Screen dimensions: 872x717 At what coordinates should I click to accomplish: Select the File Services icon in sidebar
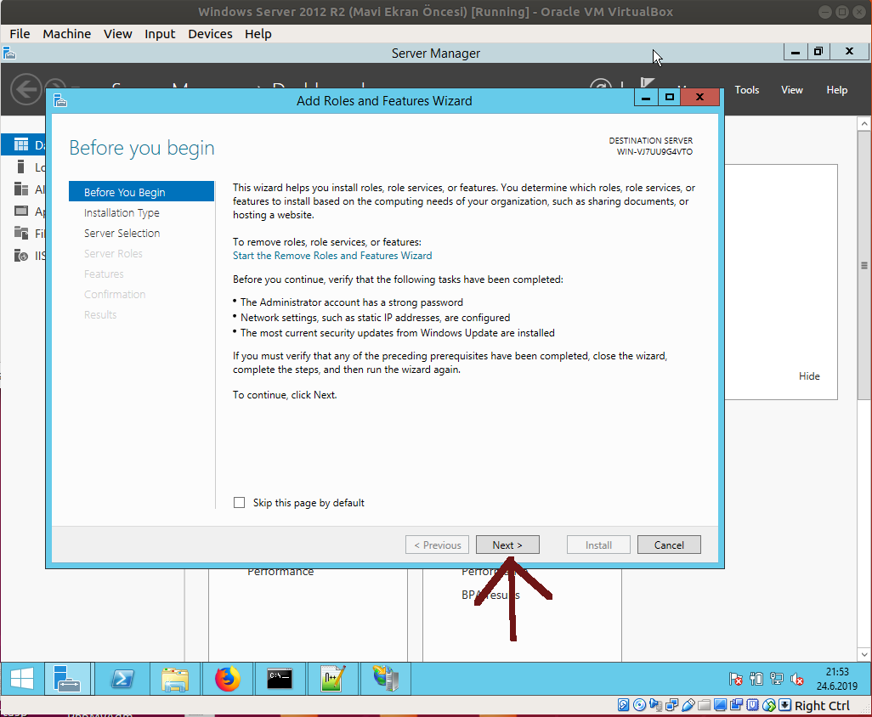pyautogui.click(x=21, y=233)
